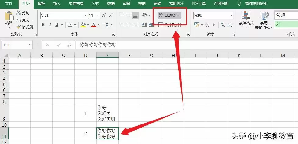
Task: Switch to the Insert (插入) tab
Action: coord(57,4)
